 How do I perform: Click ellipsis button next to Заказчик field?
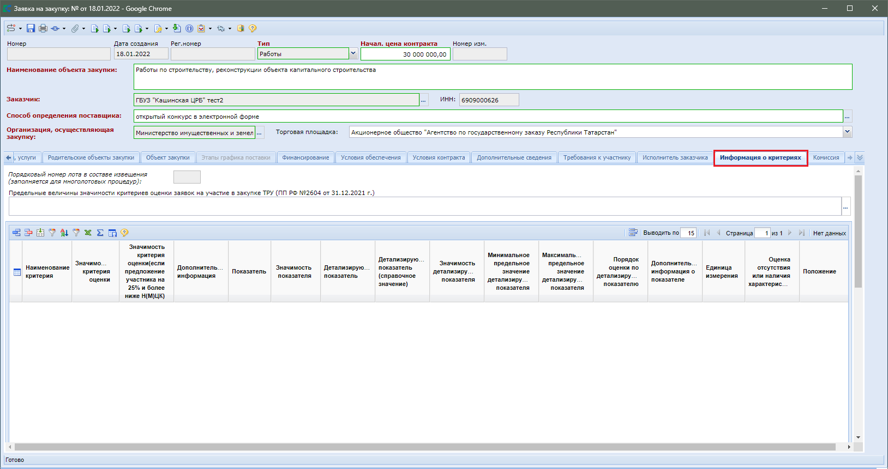click(x=424, y=100)
